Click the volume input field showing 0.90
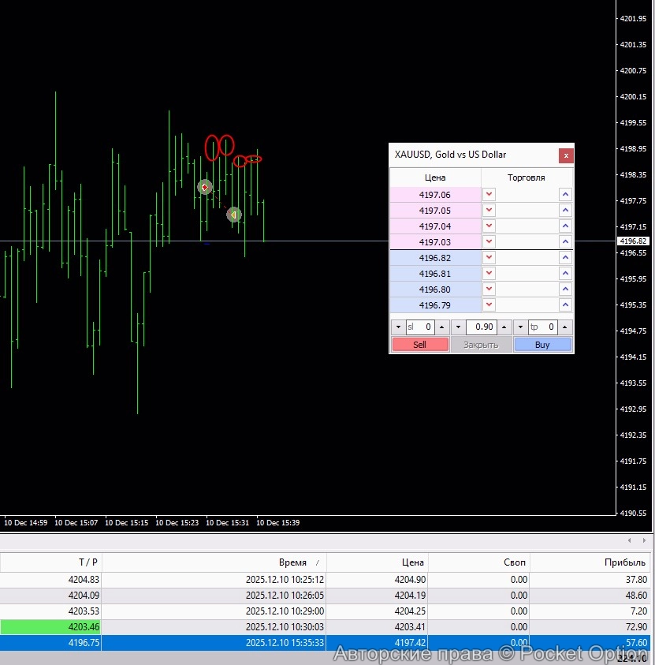The image size is (655, 665). [x=481, y=327]
